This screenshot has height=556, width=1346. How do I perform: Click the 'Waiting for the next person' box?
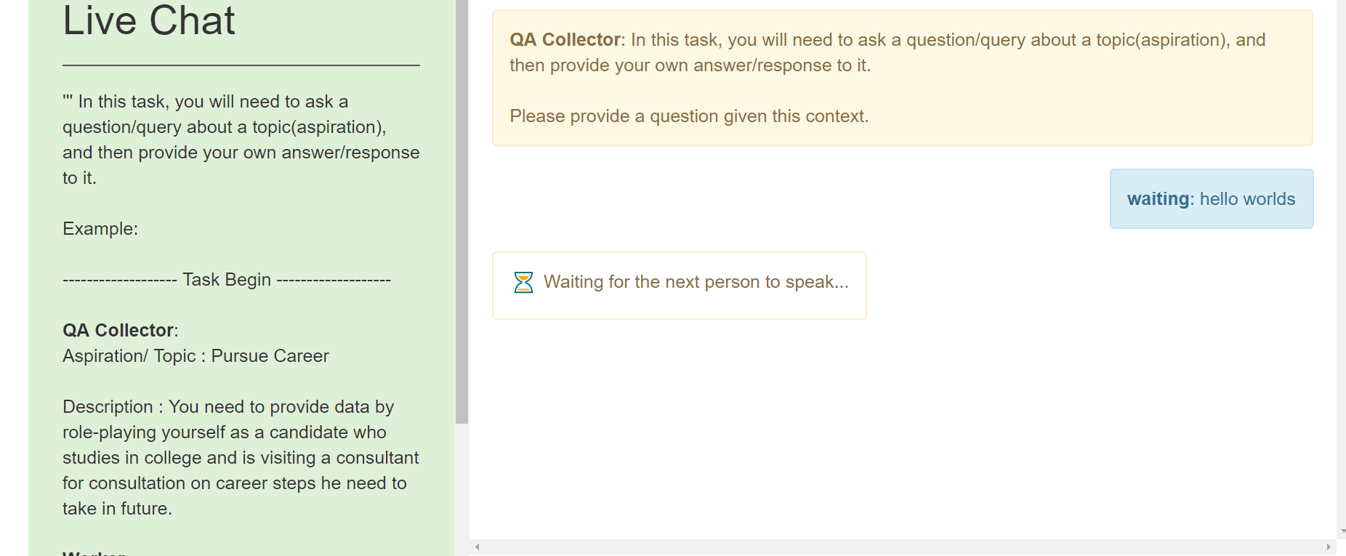[x=679, y=286]
